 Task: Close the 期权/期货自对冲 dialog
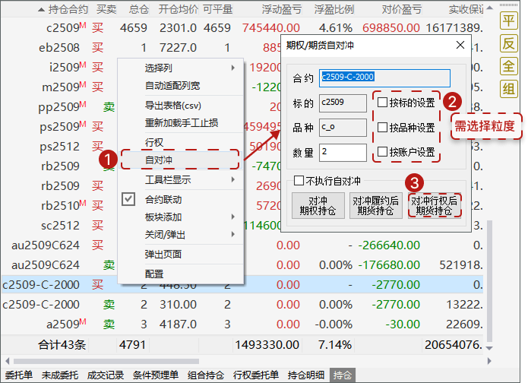pos(460,46)
